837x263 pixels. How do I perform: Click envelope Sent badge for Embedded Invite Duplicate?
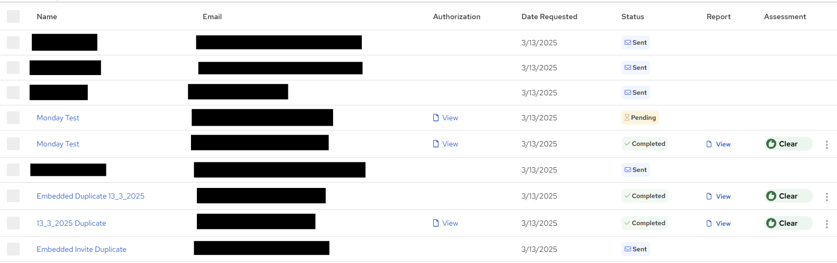(635, 249)
